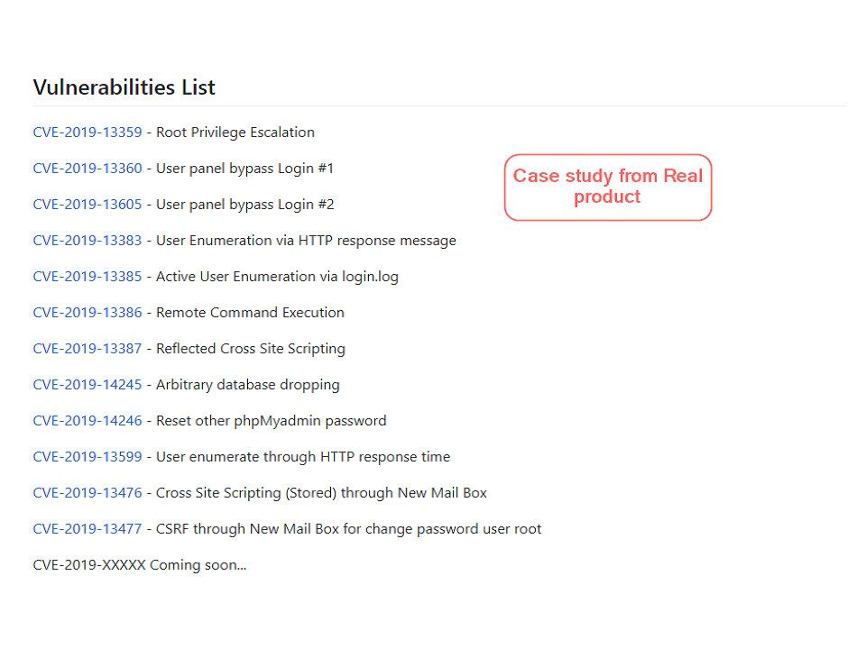Open the CVE-2019-13476 link
The image size is (866, 649).
coord(88,493)
